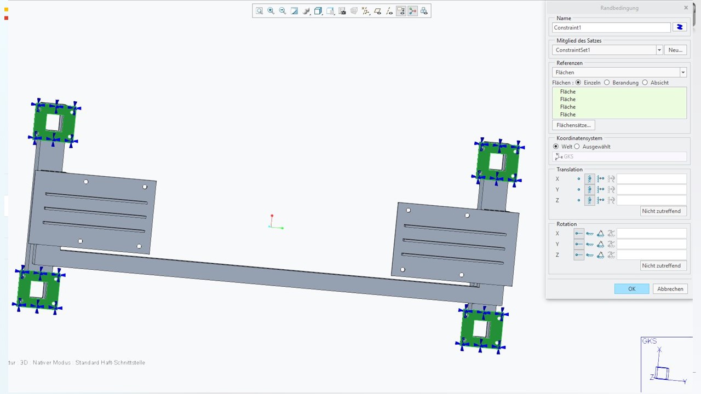Select the last Fläche entry in list
This screenshot has width=701, height=394.
point(568,114)
